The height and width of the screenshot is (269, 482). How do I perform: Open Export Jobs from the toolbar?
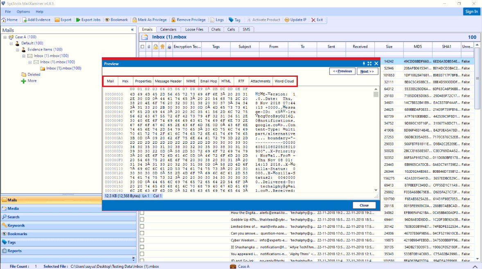88,20
